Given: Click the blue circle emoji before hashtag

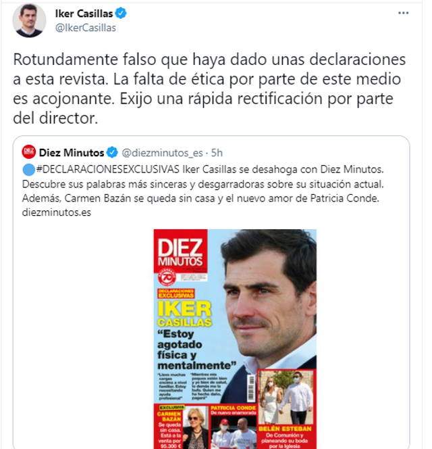Looking at the screenshot, I should point(28,170).
